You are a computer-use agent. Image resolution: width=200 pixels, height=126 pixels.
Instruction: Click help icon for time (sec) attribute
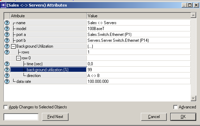click(7, 64)
